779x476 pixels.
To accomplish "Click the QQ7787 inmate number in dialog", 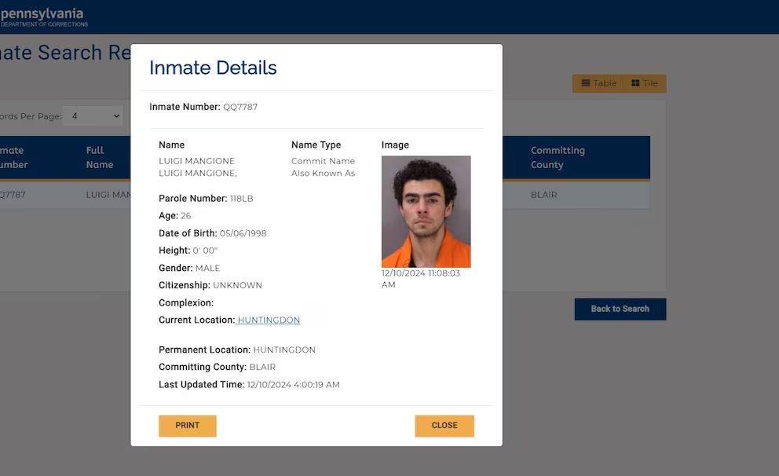I will click(240, 107).
